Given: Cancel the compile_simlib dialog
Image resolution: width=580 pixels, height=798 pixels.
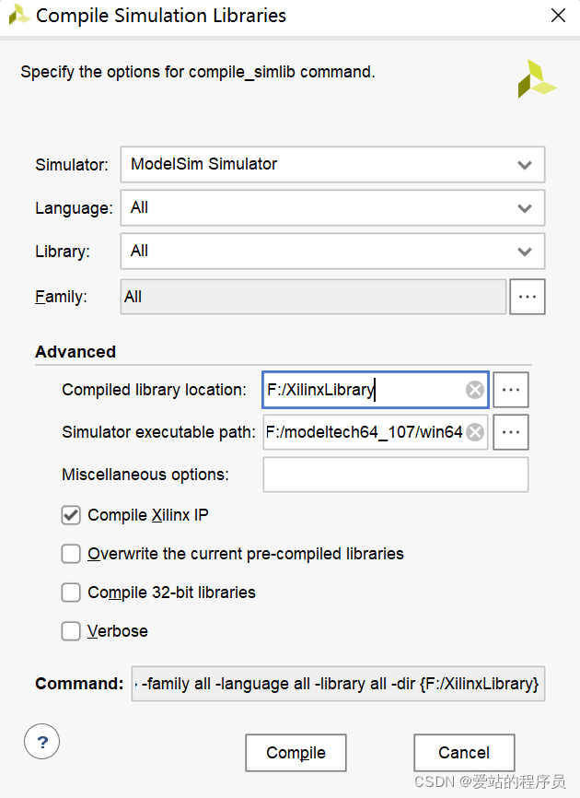Looking at the screenshot, I should point(464,753).
